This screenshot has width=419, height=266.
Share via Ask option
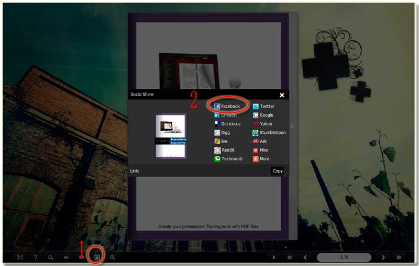tap(260, 141)
